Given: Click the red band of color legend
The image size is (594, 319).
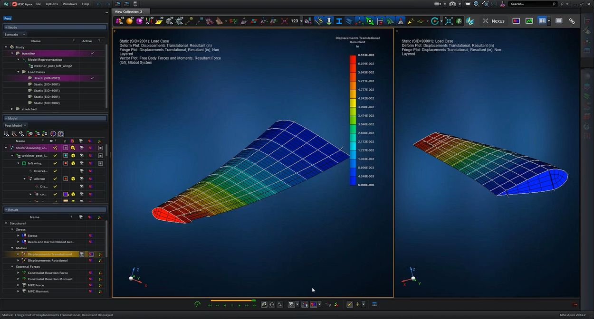Looking at the screenshot, I should point(353,60).
